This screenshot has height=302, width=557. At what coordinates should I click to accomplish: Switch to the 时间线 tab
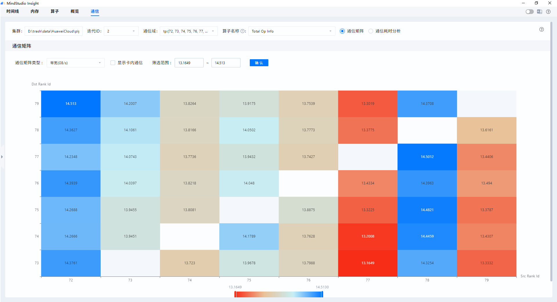click(x=13, y=11)
